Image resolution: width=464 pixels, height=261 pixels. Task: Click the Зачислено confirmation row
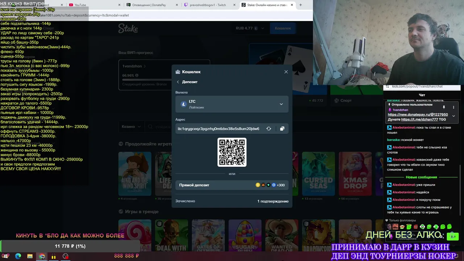point(232,201)
